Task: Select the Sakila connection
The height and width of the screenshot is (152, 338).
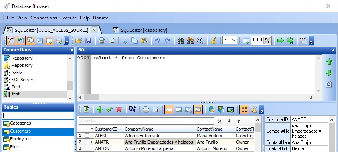Action: click(17, 72)
